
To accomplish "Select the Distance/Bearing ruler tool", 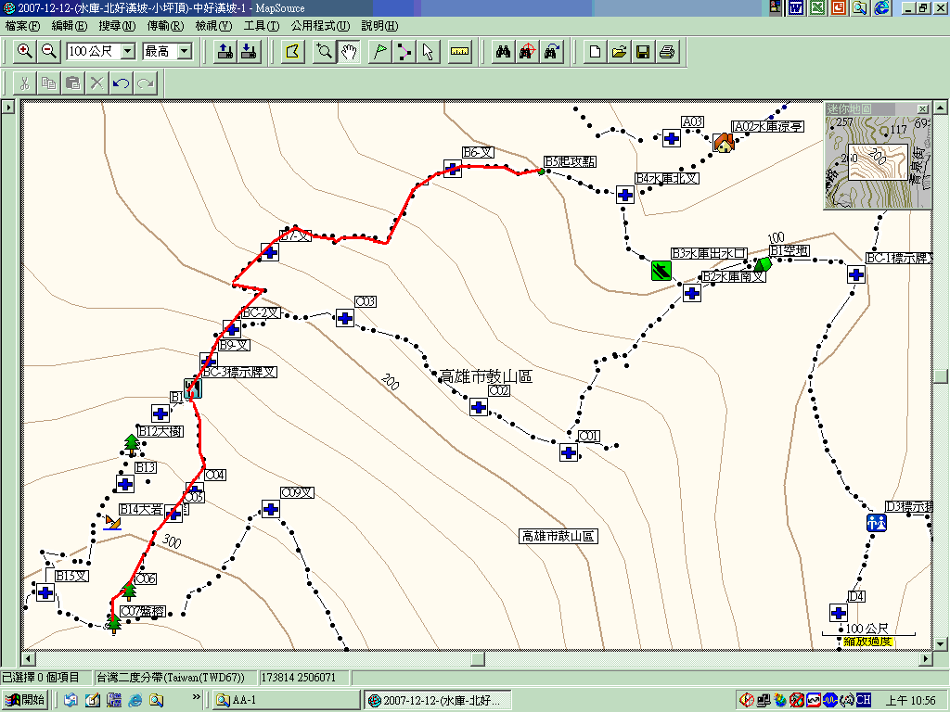I will point(460,52).
